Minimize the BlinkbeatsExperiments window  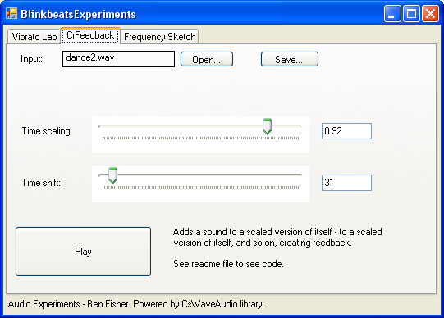(392, 13)
